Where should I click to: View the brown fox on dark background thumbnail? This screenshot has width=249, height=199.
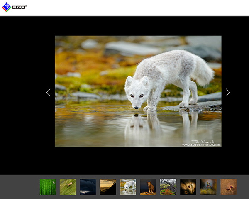pyautogui.click(x=148, y=187)
